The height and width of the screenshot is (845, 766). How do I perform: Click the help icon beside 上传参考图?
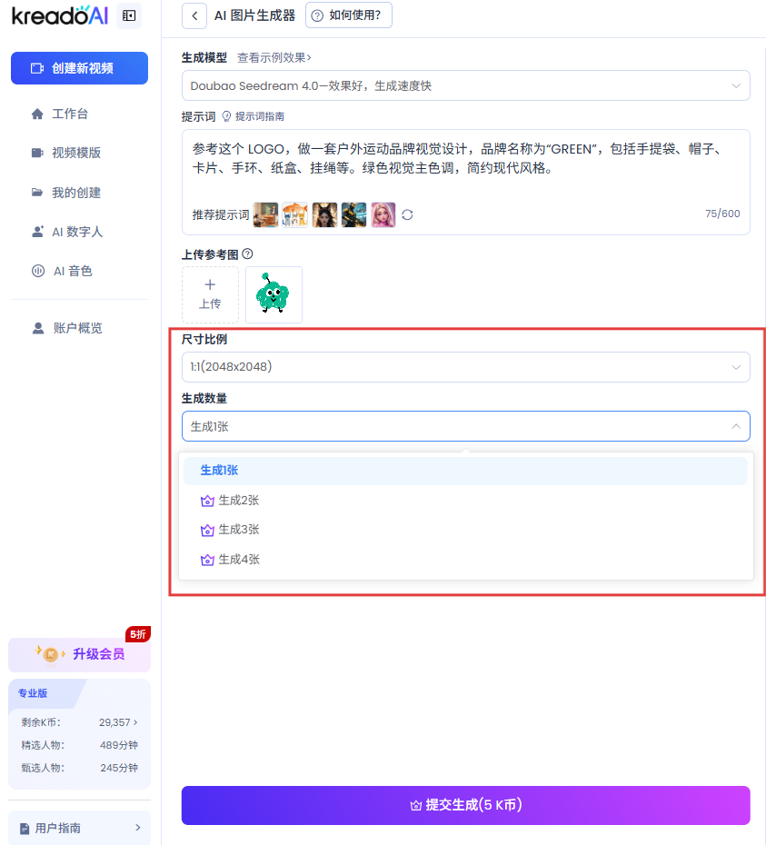(247, 253)
